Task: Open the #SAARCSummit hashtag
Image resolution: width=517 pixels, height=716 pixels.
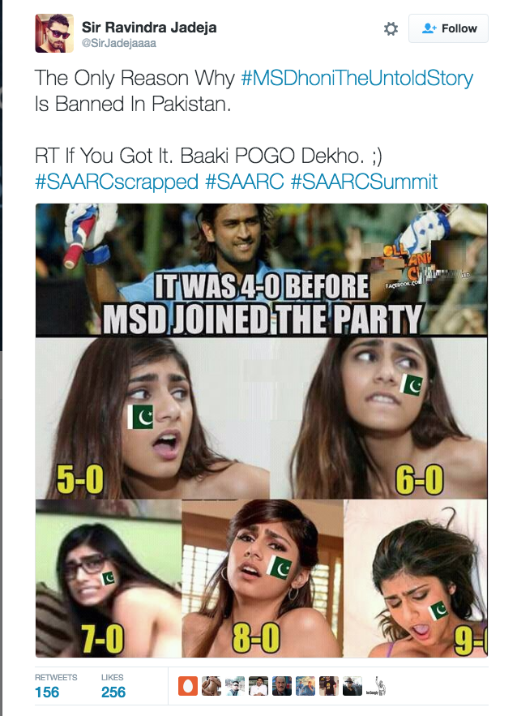Action: coord(364,182)
